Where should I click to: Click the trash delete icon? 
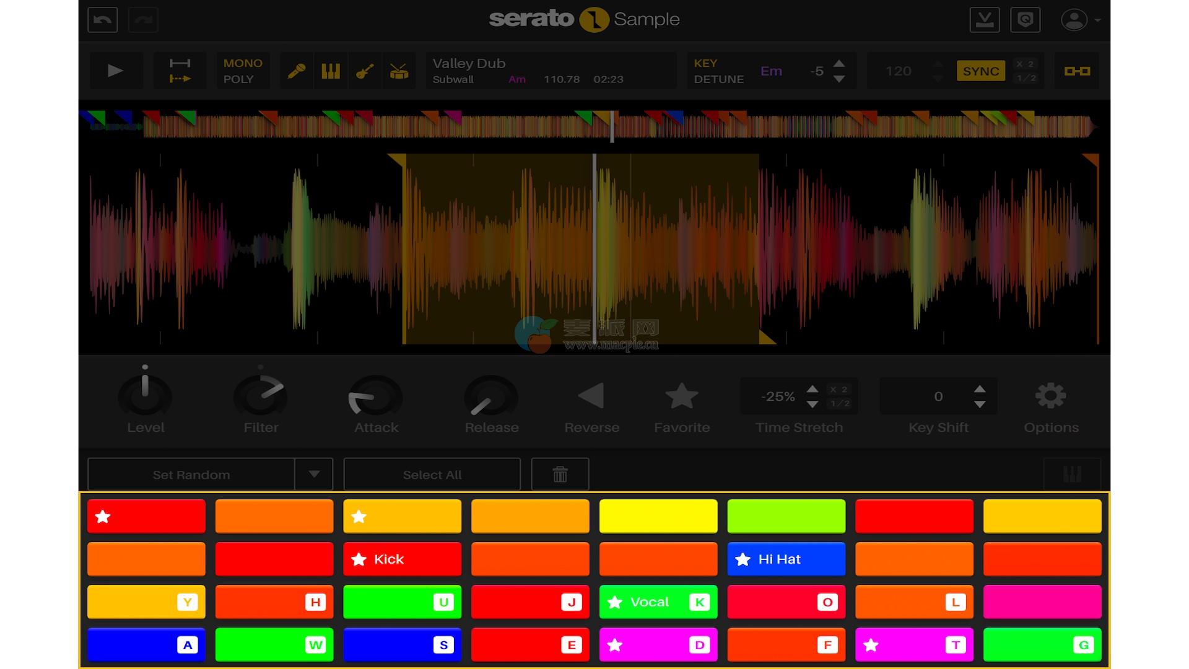click(560, 474)
